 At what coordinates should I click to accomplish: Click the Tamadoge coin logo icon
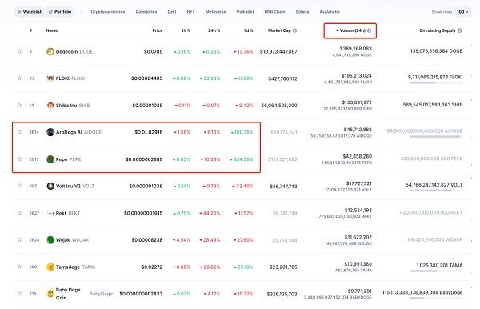50,267
